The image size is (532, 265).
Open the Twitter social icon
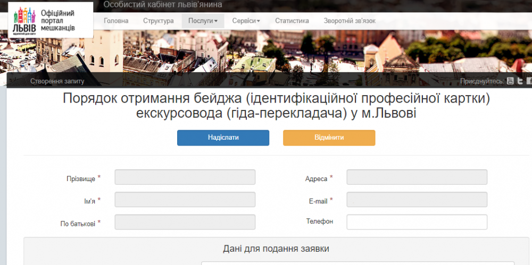[x=520, y=81]
